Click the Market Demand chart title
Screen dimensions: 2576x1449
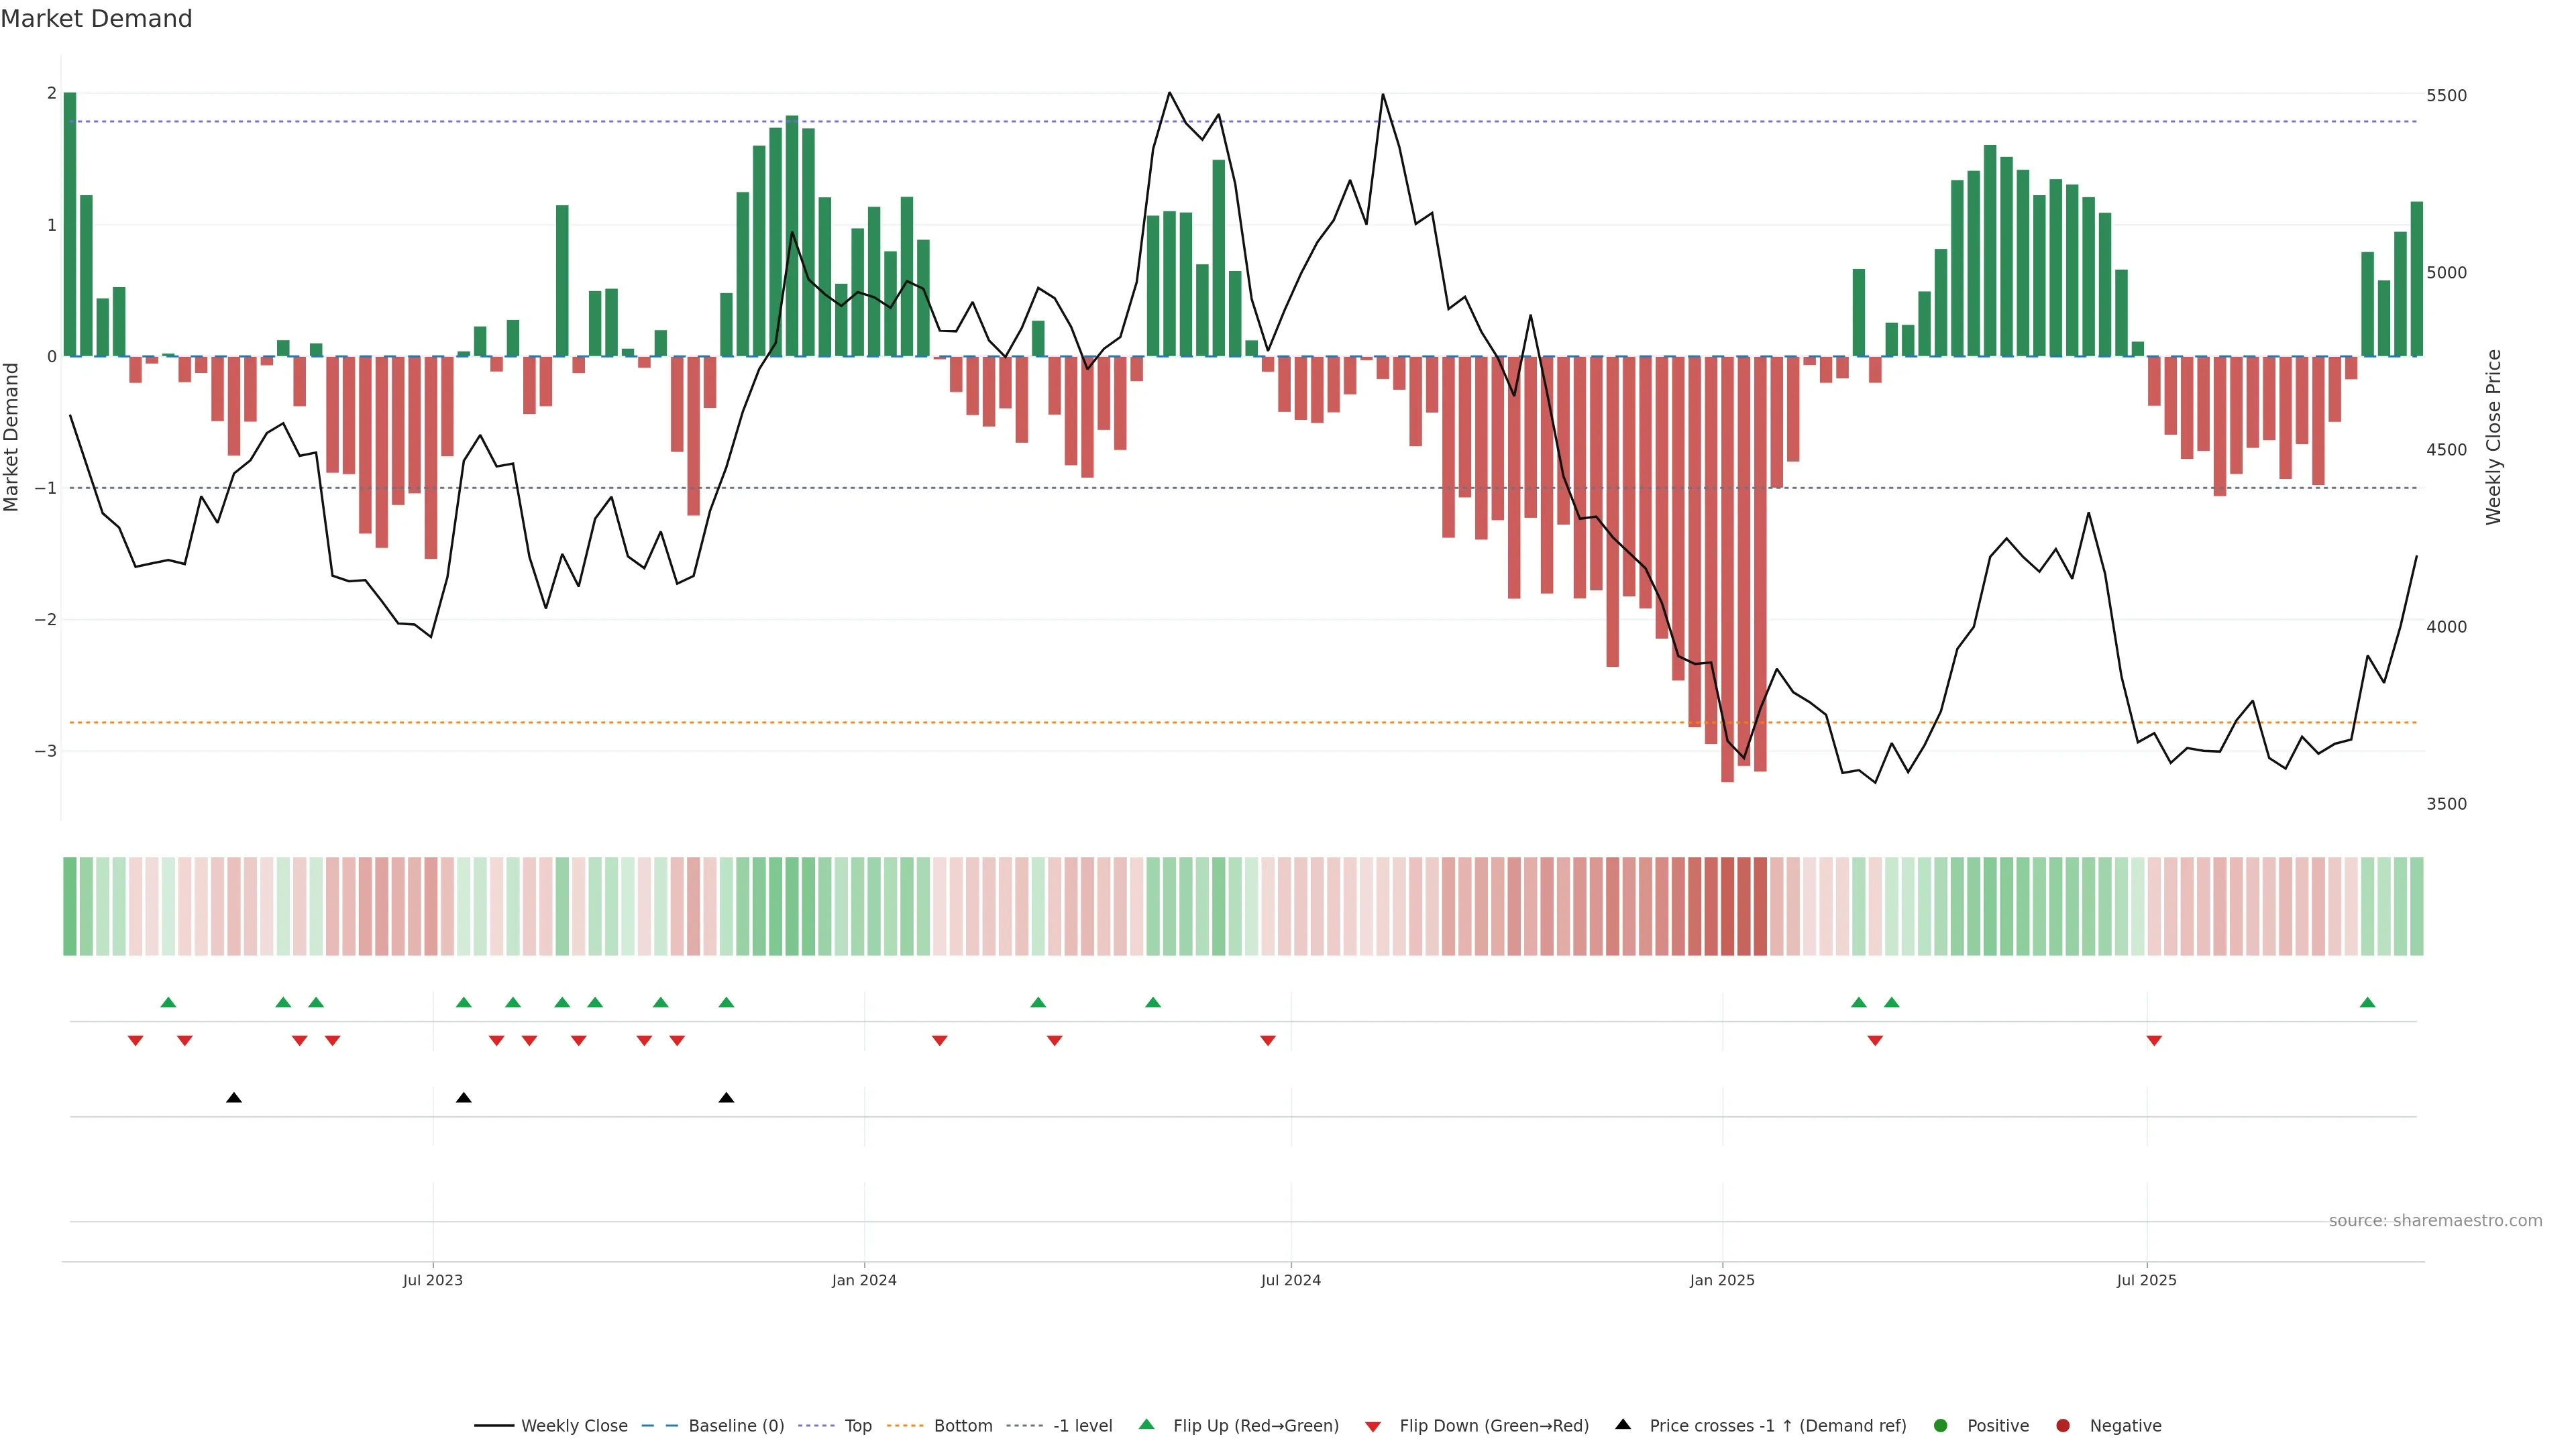click(96, 19)
